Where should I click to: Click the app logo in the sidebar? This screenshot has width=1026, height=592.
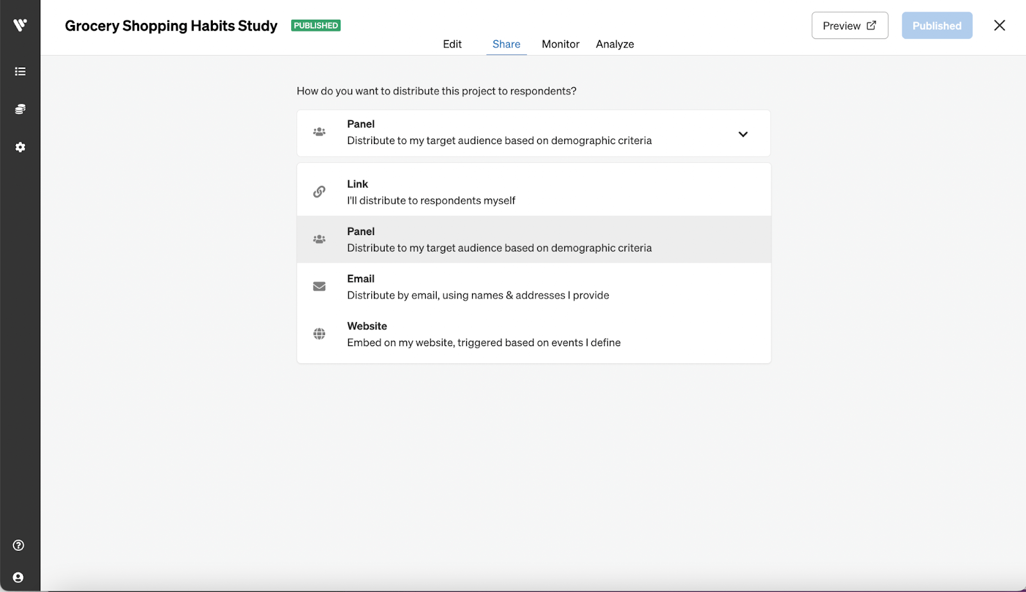coord(20,25)
